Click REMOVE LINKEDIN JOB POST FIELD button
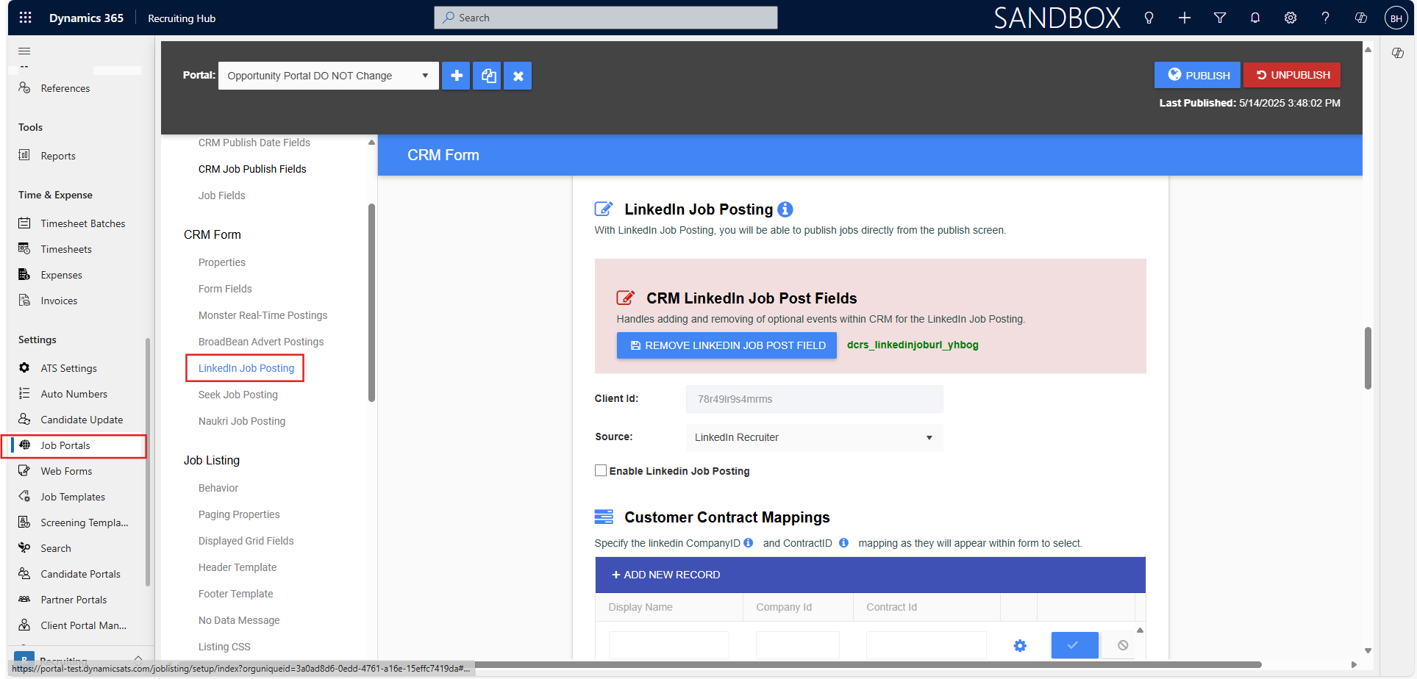This screenshot has width=1417, height=679. [x=727, y=345]
